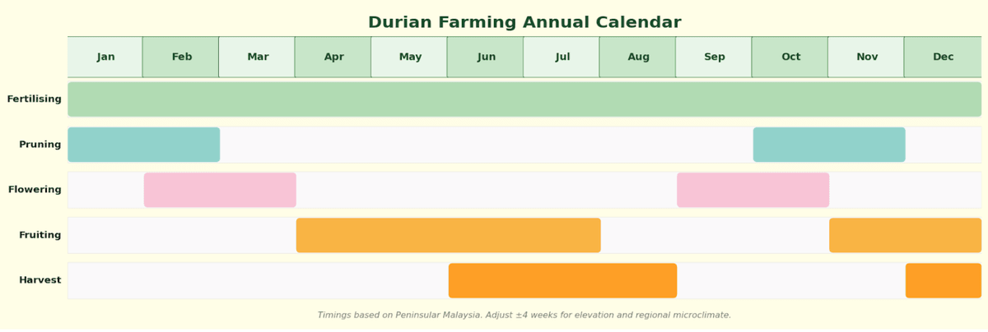The image size is (988, 332).
Task: Click the Apr month column header
Action: (333, 58)
